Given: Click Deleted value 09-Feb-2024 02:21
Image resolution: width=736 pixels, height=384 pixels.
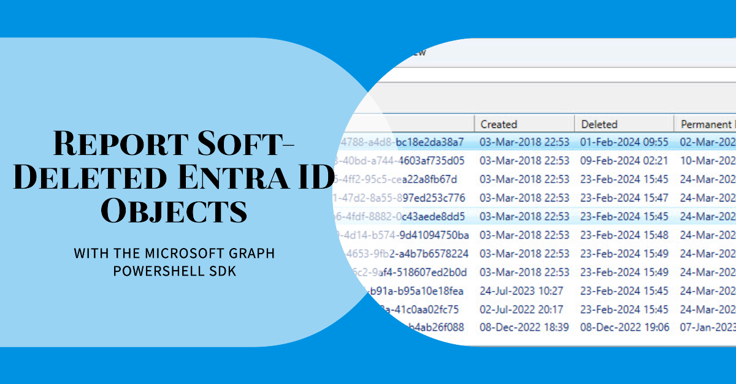Looking at the screenshot, I should 624,161.
